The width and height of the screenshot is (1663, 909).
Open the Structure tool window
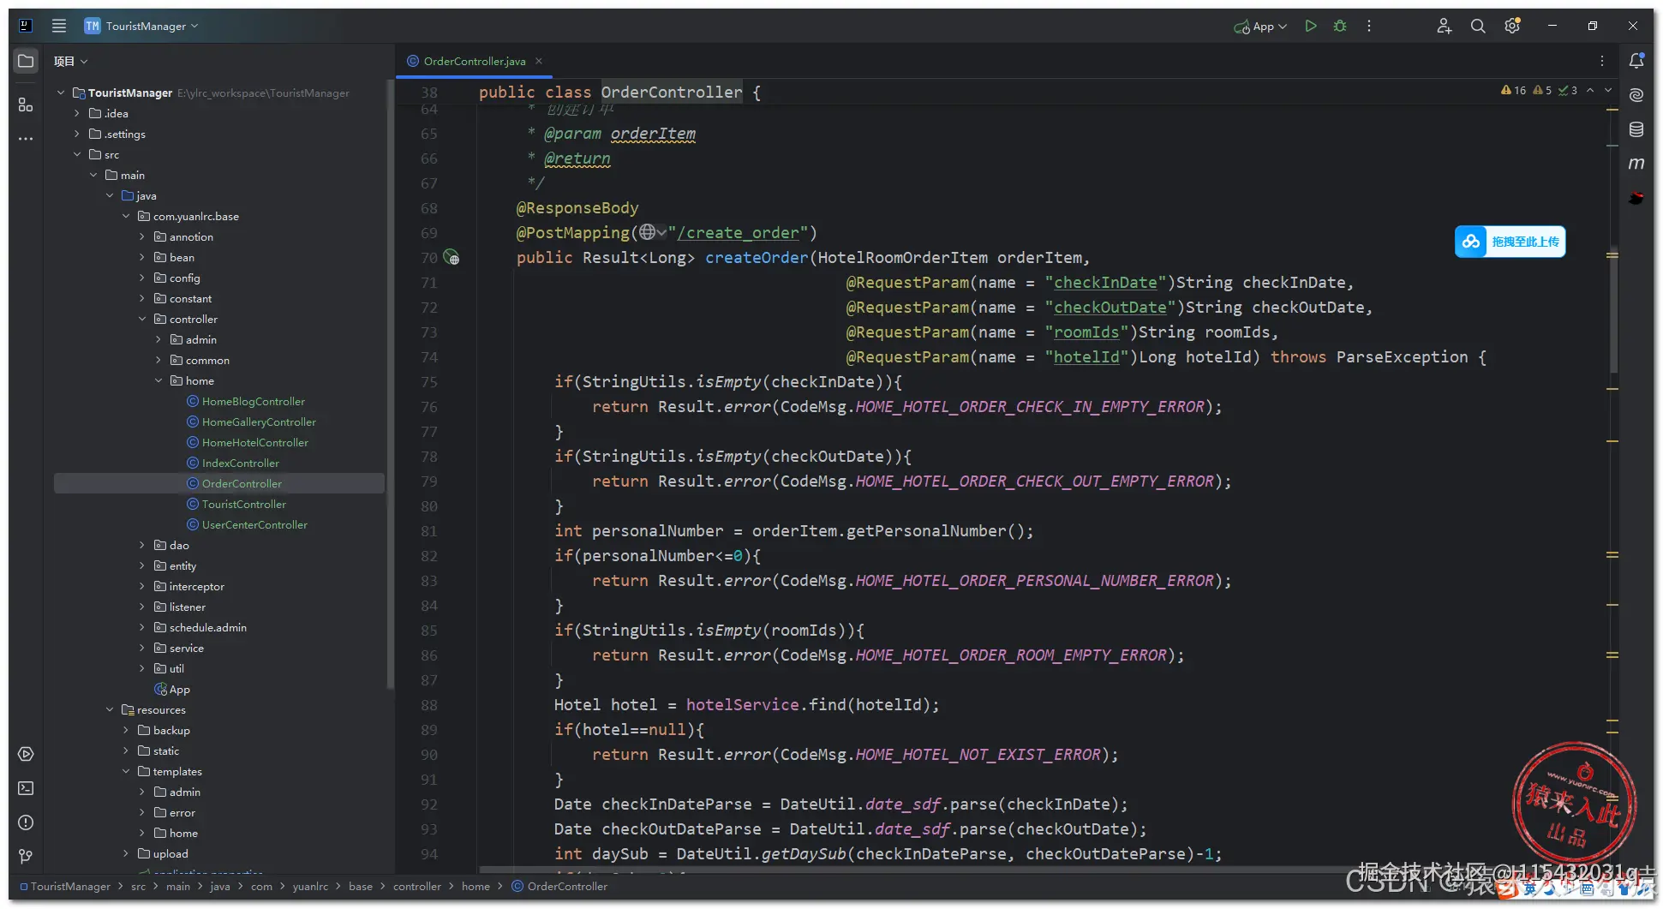(26, 105)
